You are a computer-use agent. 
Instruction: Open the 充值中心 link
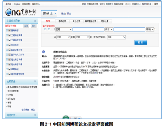(136, 4)
